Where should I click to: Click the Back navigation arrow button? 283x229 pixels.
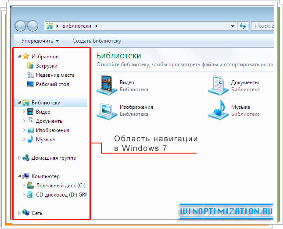[x=20, y=26]
